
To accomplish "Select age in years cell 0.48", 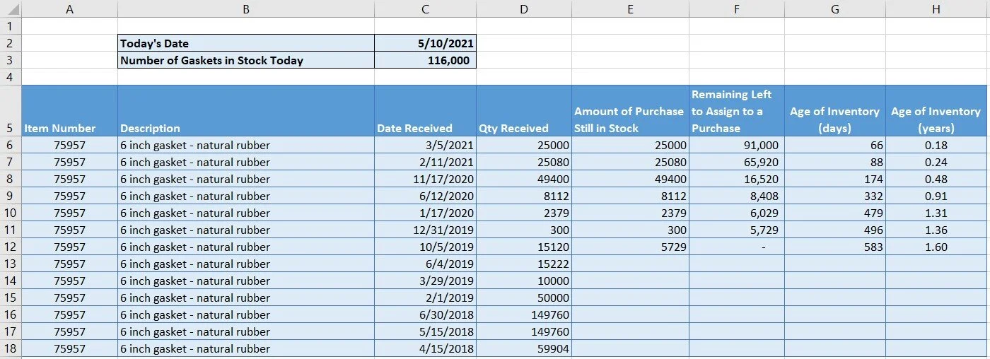I will (936, 179).
